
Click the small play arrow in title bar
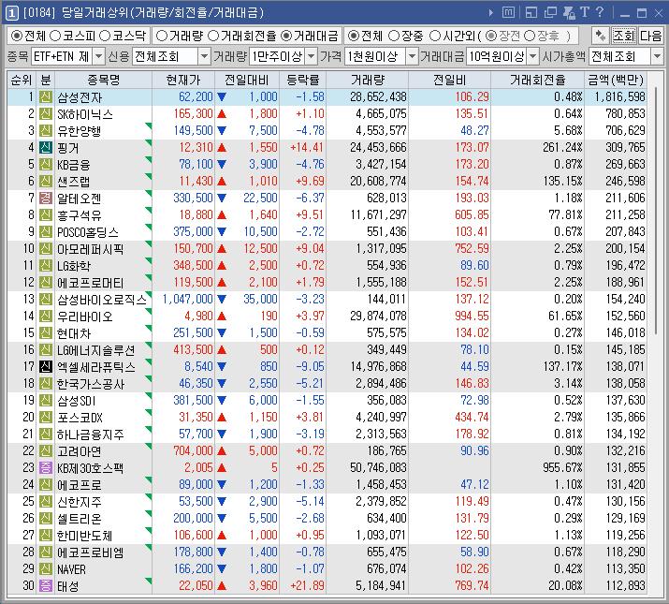491,13
